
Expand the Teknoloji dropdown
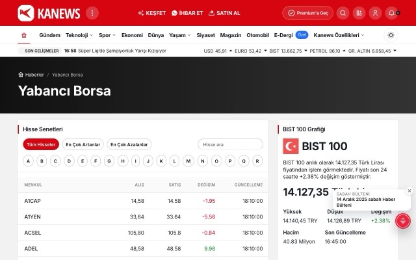(79, 35)
